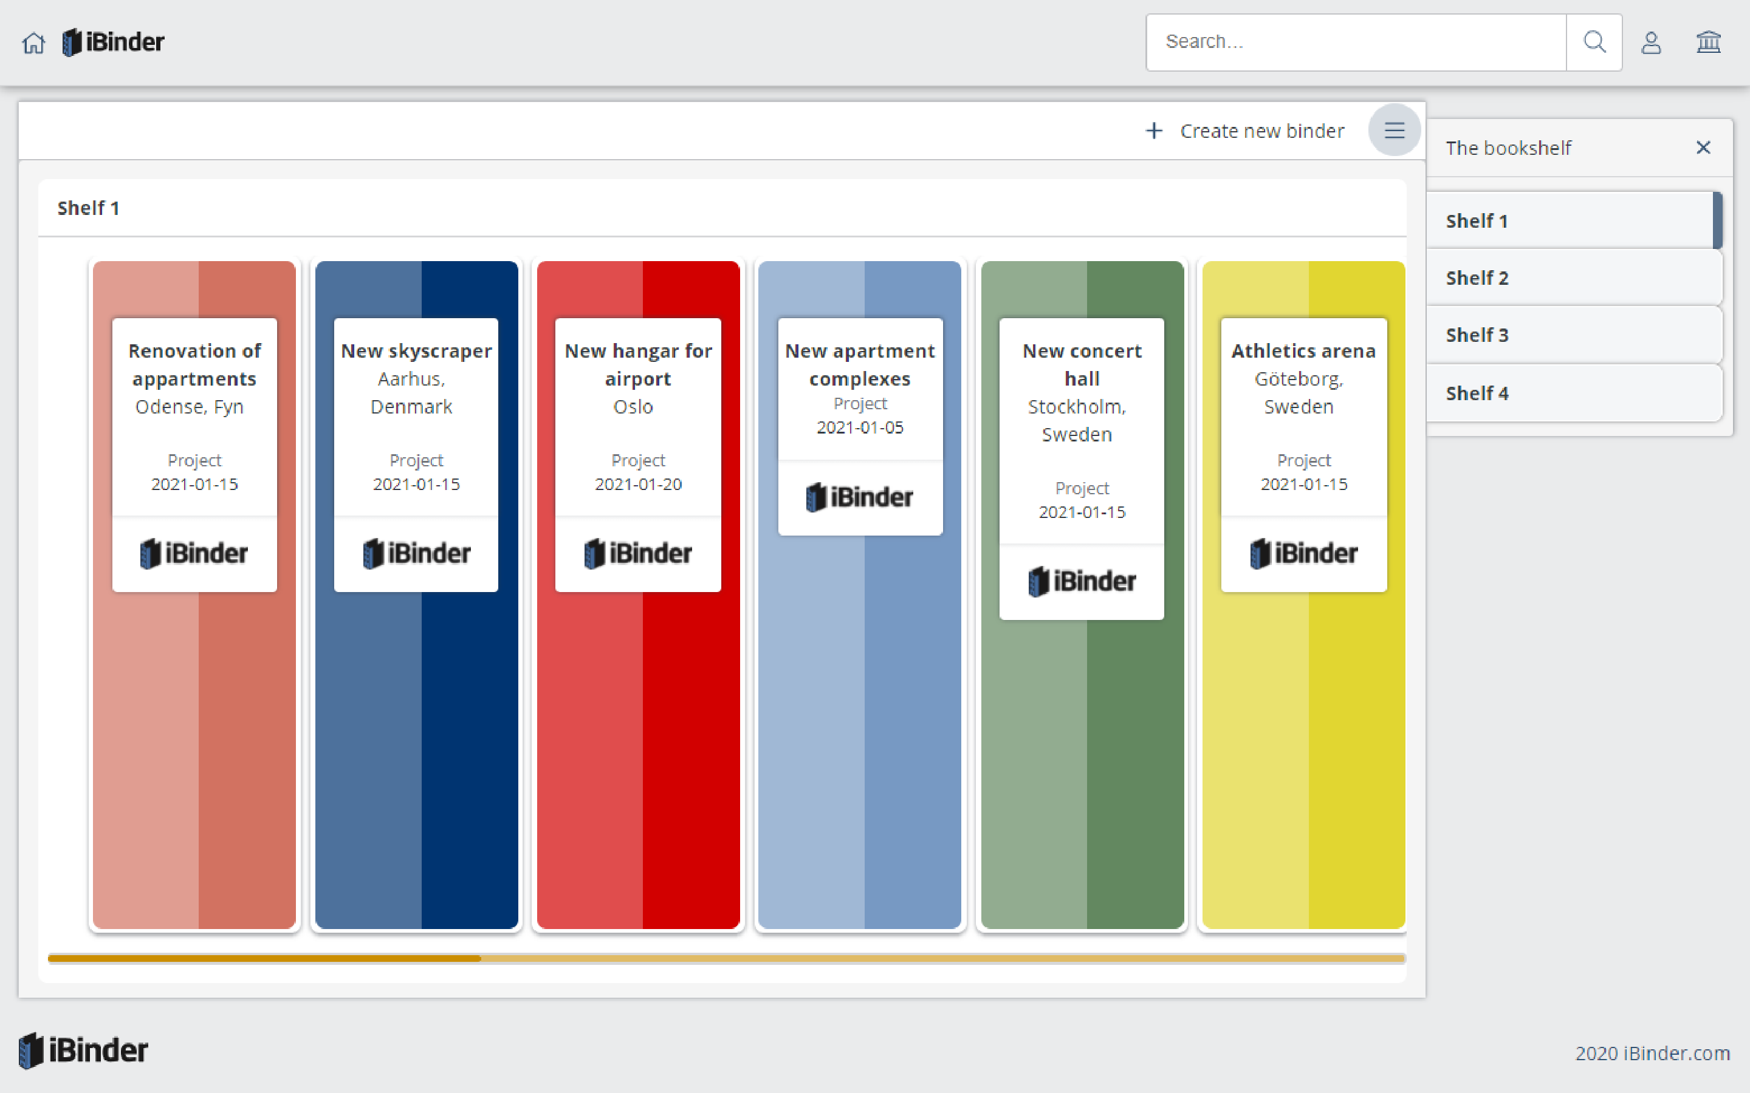Close the bookshelf panel
Viewport: 1750px width, 1093px height.
[x=1703, y=148]
